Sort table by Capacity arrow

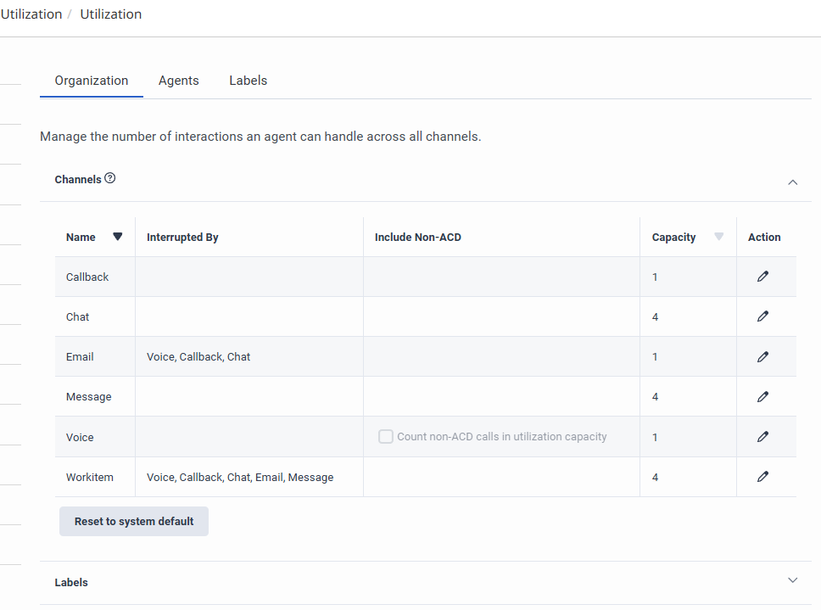tap(719, 237)
